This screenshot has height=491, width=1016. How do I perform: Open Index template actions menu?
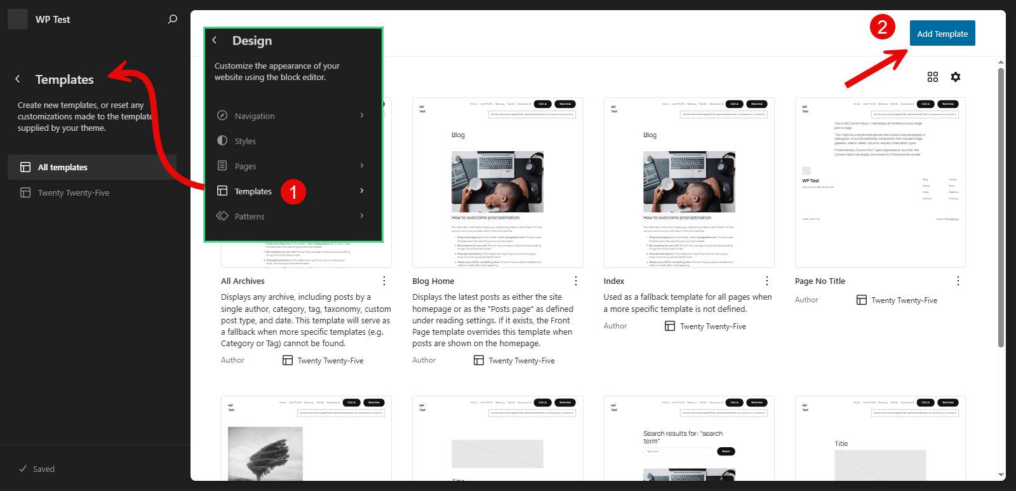click(x=767, y=281)
